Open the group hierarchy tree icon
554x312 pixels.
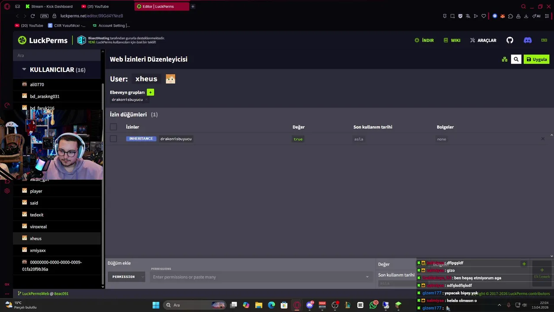504,59
